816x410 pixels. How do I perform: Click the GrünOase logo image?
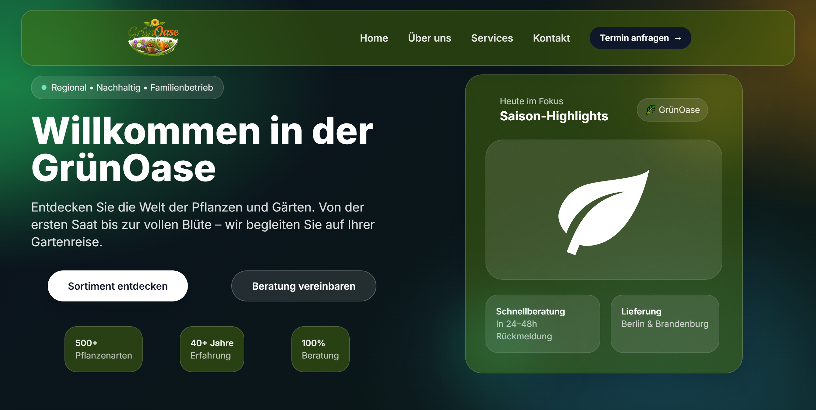coord(153,38)
